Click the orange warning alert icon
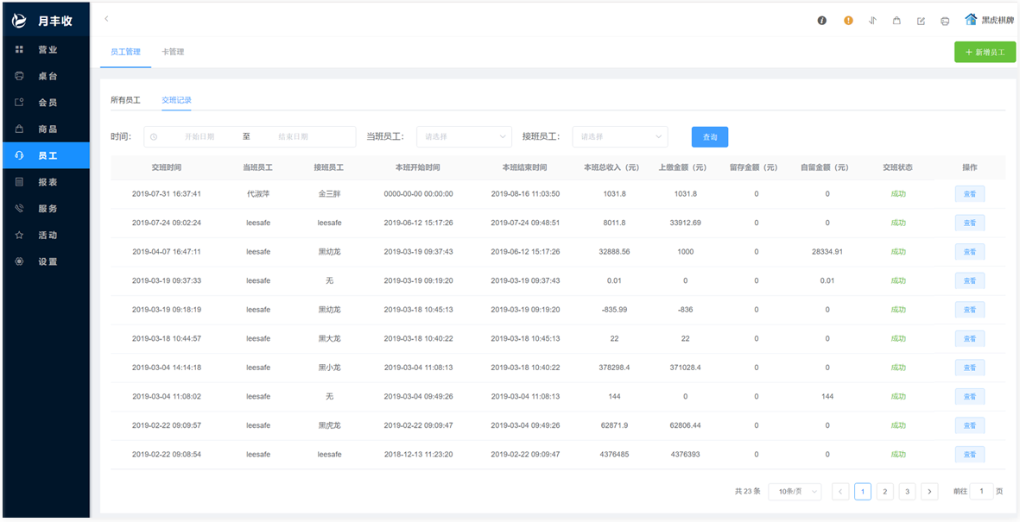 tap(848, 21)
